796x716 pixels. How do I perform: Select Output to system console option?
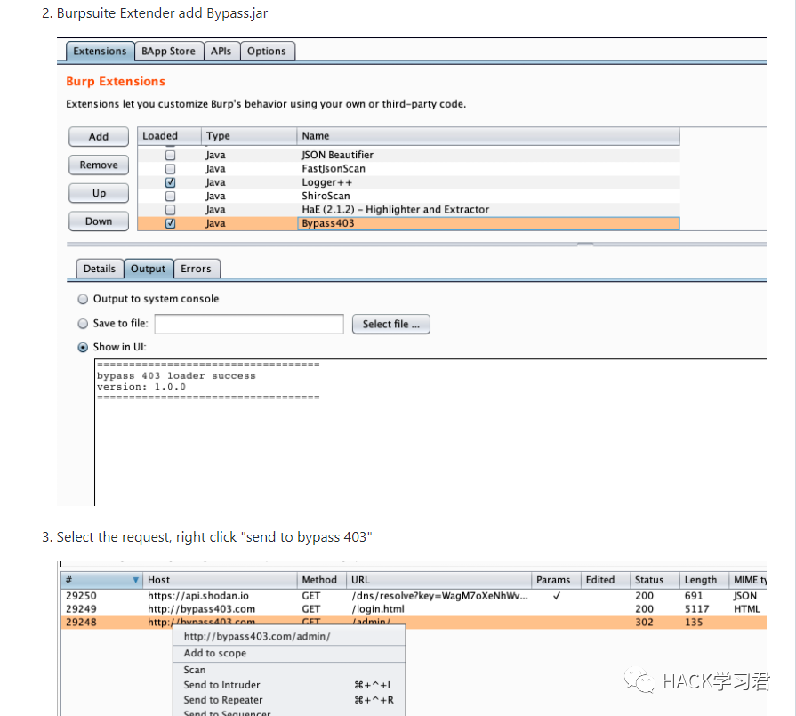click(83, 299)
